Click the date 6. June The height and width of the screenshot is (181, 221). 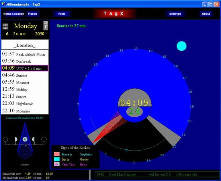(x=16, y=34)
